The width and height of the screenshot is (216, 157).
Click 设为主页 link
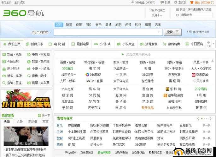6,3
